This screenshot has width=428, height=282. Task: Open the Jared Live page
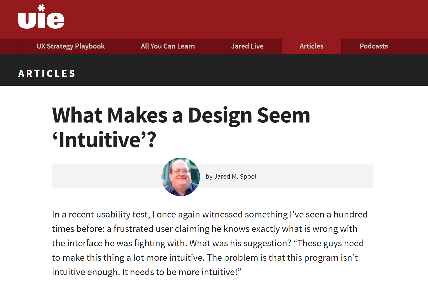tap(247, 46)
